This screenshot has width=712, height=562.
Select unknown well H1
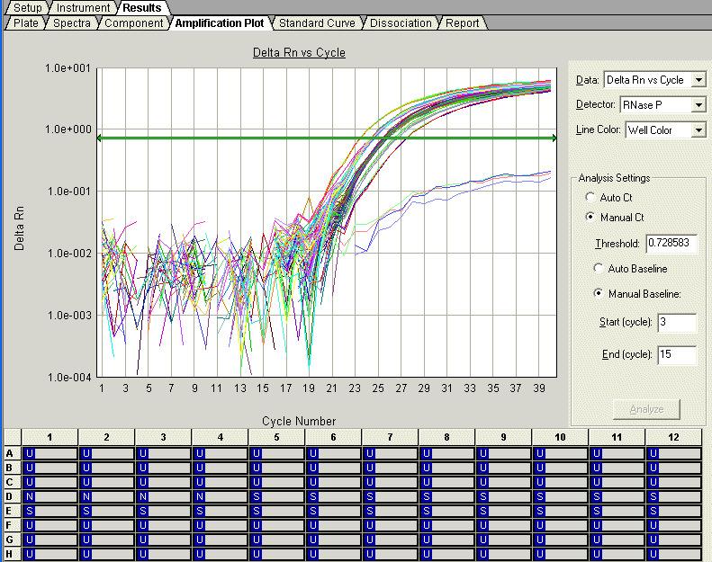[x=50, y=554]
